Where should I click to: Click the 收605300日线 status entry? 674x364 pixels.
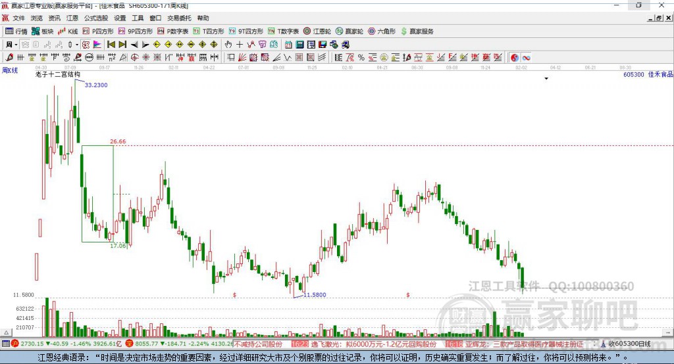[x=625, y=344]
